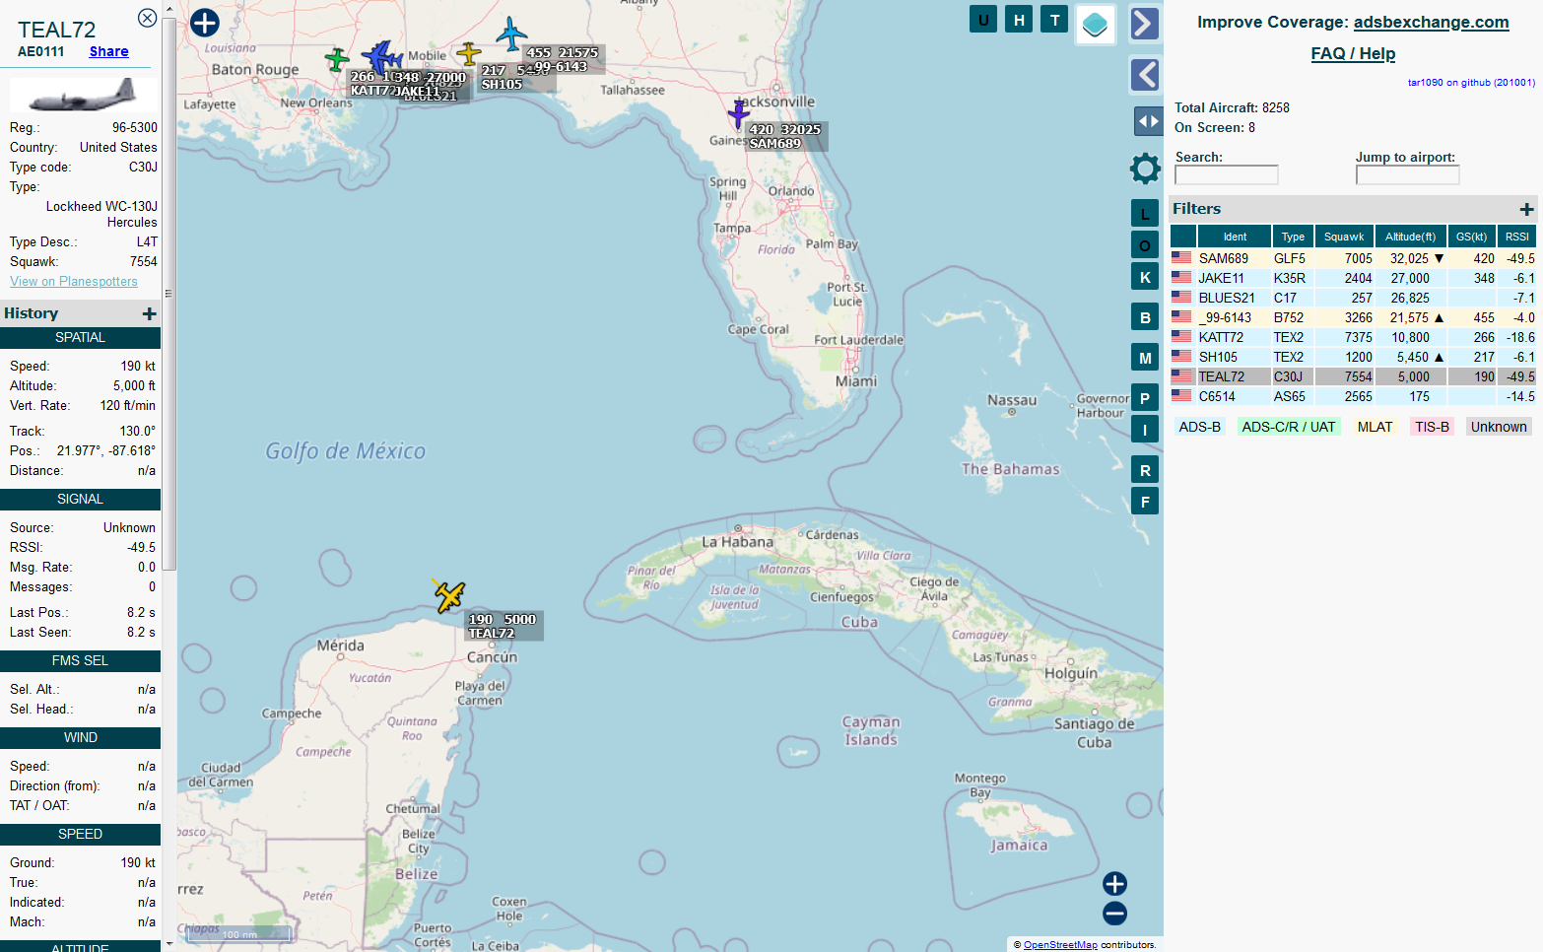Viewport: 1543px width, 952px height.
Task: Expand the Filters section
Action: click(x=1526, y=209)
